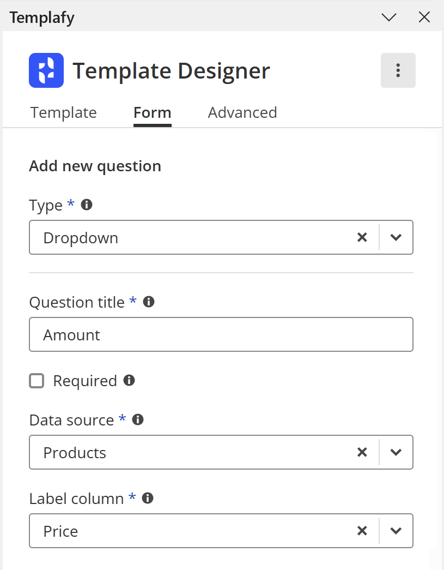Viewport: 444px width, 570px height.
Task: Click the info icon next to Required
Action: pyautogui.click(x=129, y=380)
